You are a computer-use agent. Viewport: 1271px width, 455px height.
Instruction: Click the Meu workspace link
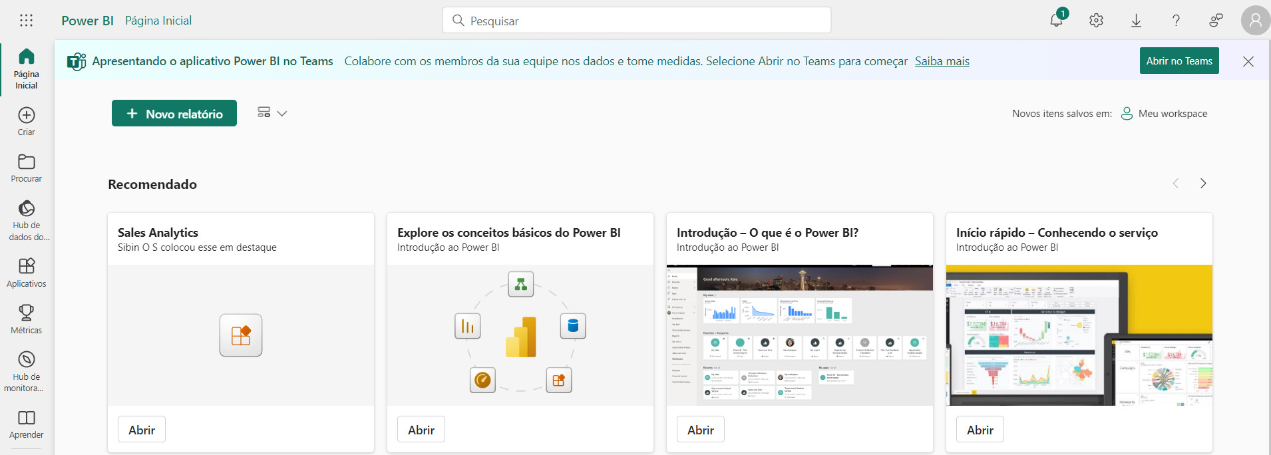[1164, 114]
